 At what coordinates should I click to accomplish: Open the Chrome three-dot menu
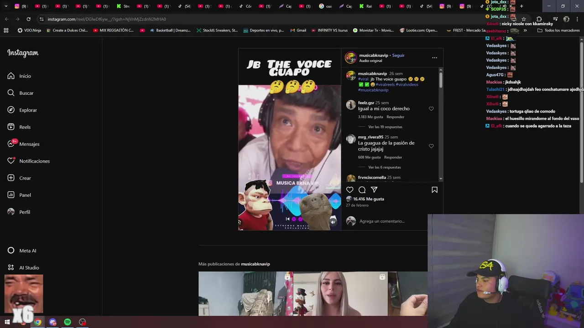(x=577, y=19)
